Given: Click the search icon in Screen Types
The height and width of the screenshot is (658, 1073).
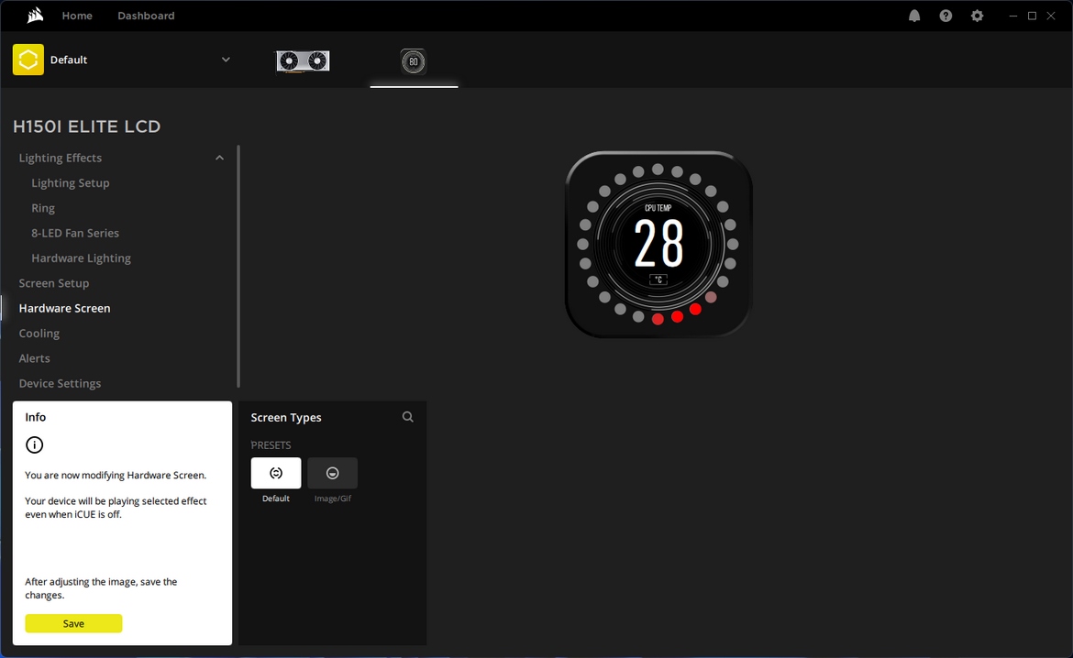Looking at the screenshot, I should coord(408,417).
